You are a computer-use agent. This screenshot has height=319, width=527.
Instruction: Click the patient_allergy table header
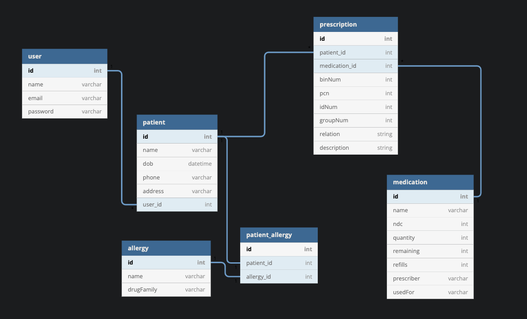click(x=279, y=235)
